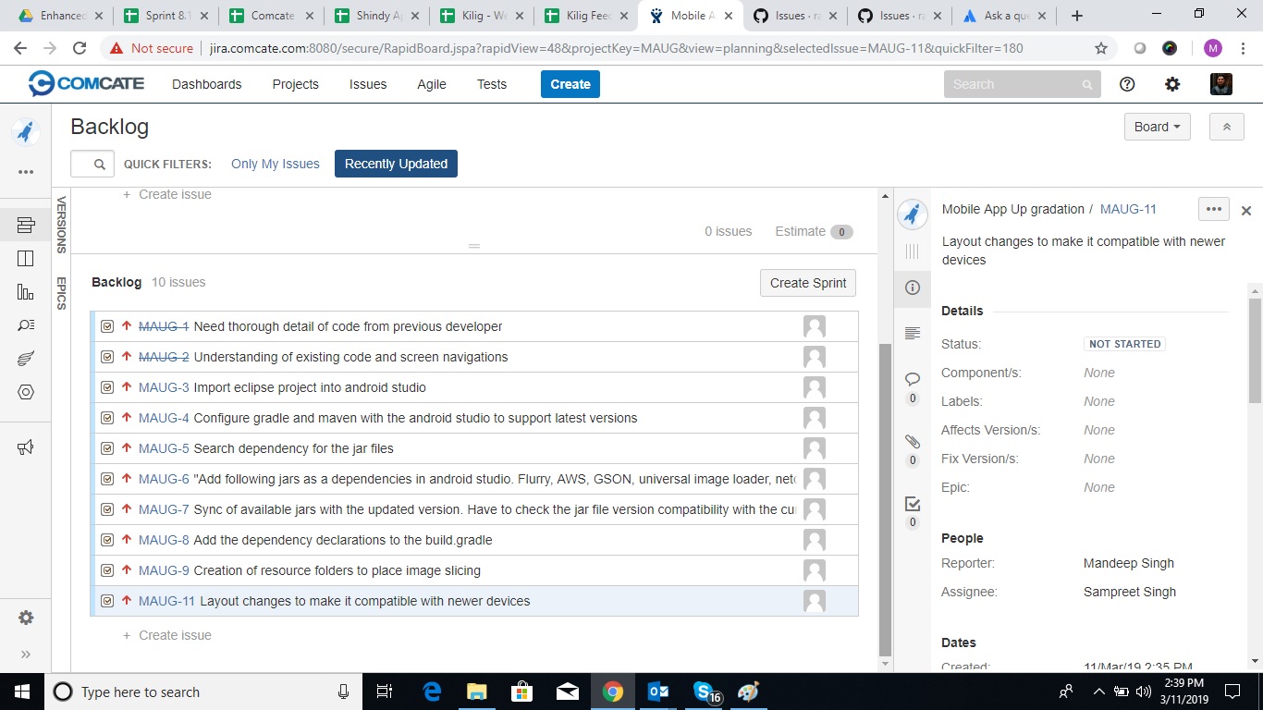
Task: Toggle the Recently Updated quick filter
Action: tap(396, 164)
